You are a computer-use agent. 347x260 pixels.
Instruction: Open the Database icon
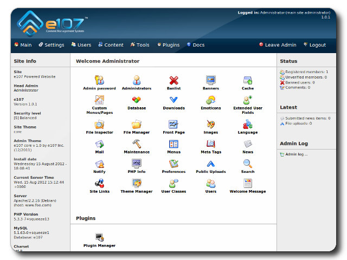[137, 100]
